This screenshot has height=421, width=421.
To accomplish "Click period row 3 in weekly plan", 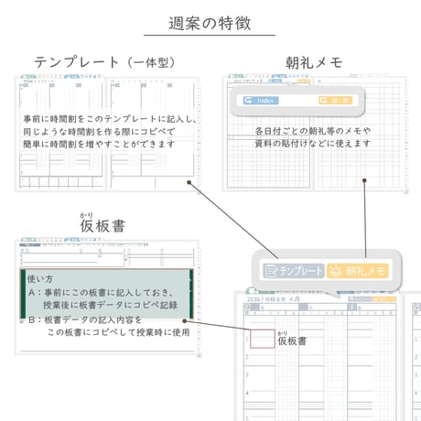I will coord(319,375).
